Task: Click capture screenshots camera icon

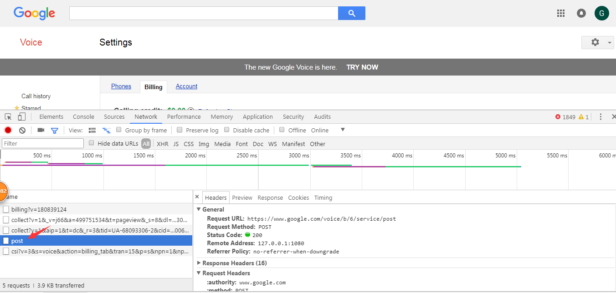Action: tap(41, 130)
